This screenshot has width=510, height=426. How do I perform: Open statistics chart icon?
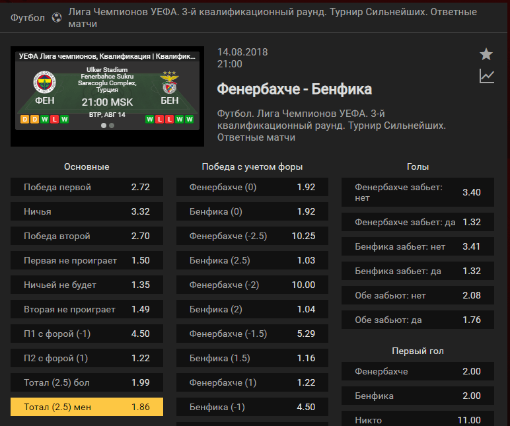(x=487, y=76)
